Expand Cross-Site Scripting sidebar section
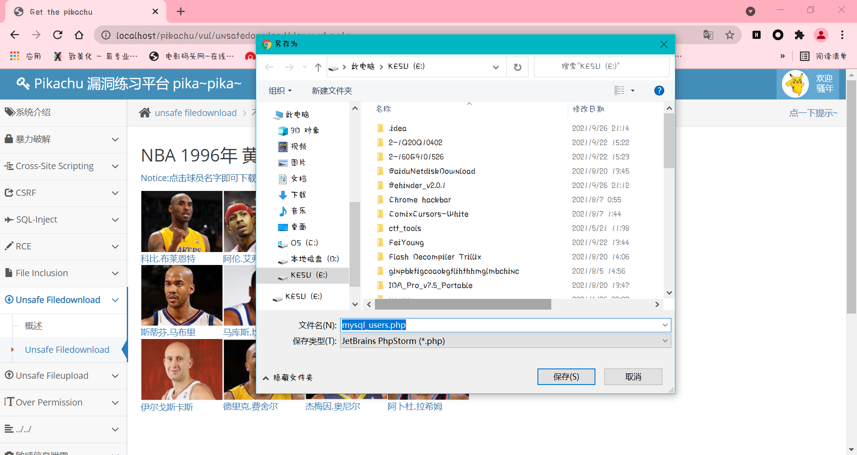857x455 pixels. click(x=63, y=166)
